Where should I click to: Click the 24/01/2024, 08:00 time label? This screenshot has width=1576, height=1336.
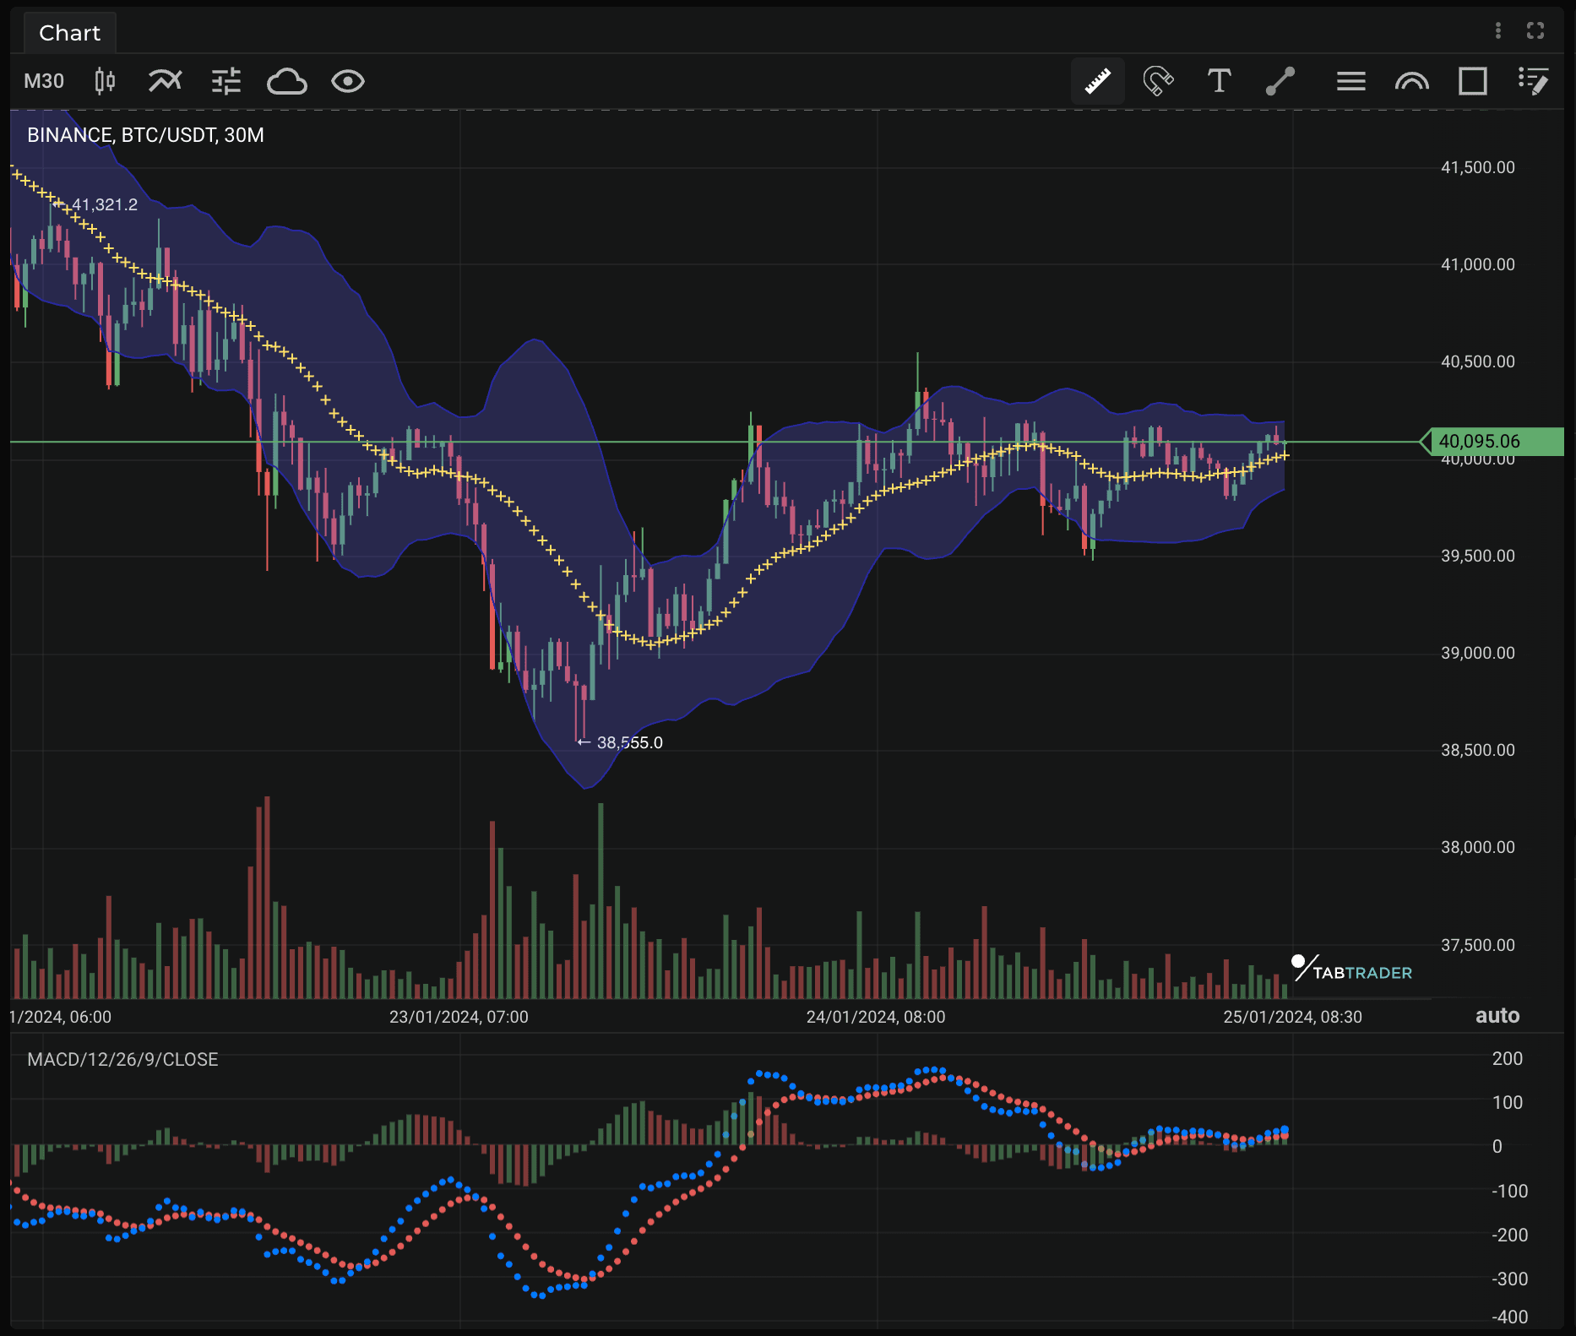pos(876,1017)
